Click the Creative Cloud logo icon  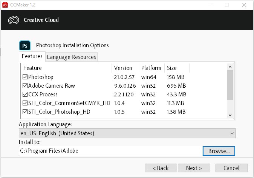(14, 20)
